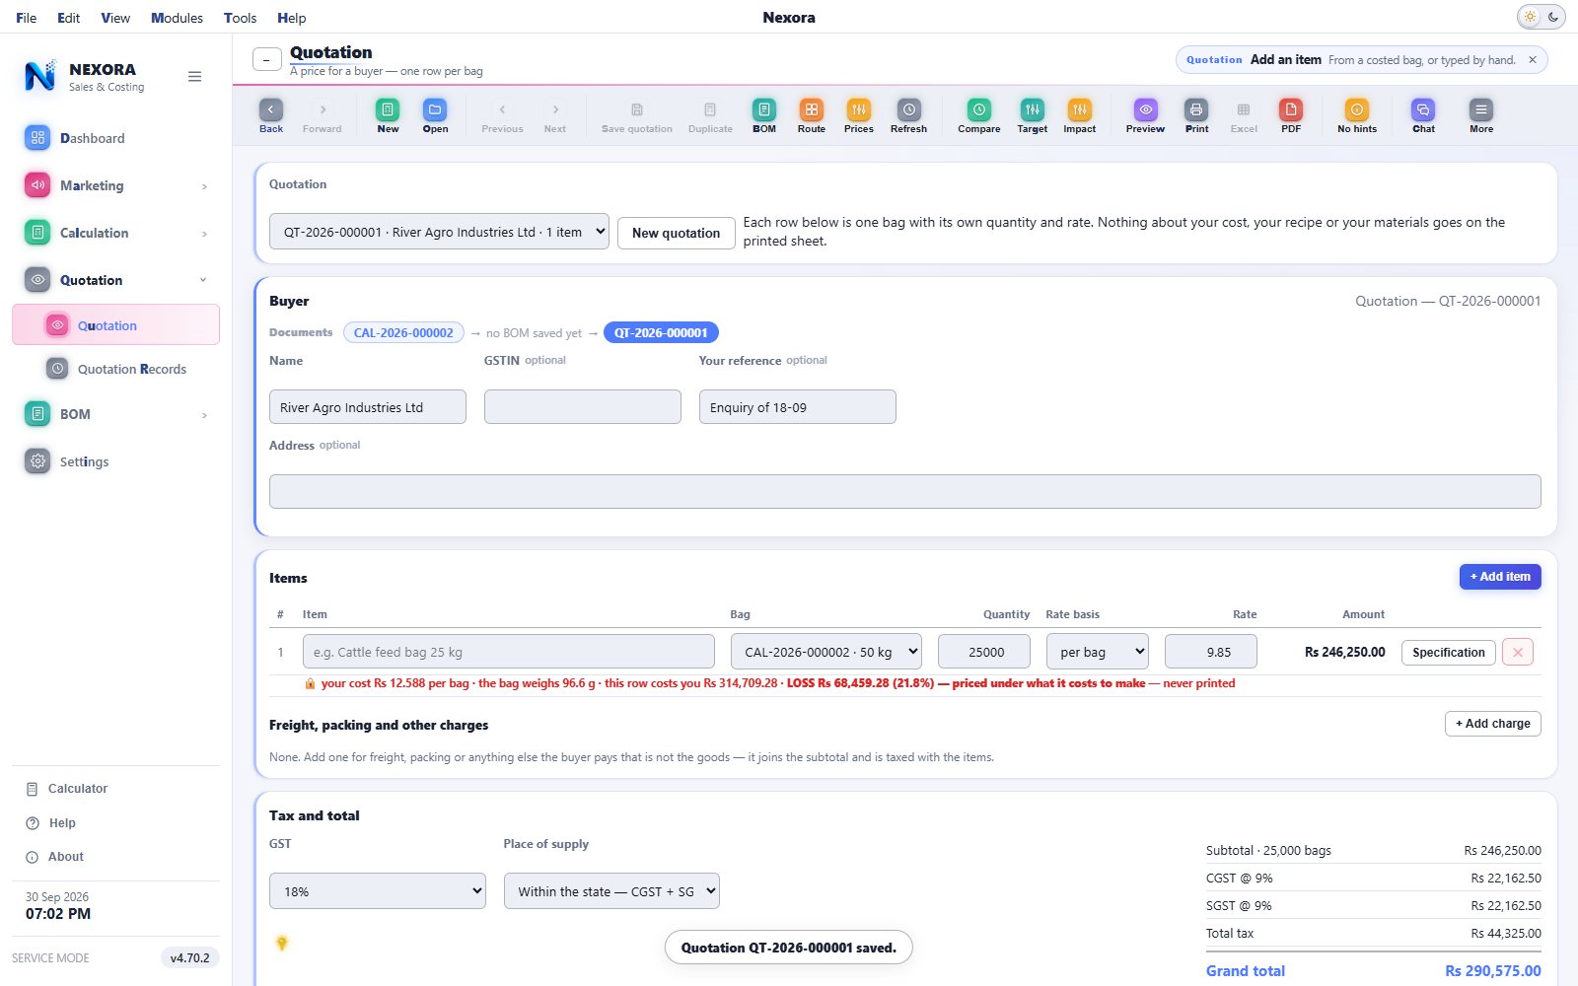Open the Rate basis dropdown
Image resolution: width=1578 pixels, height=986 pixels.
coord(1098,652)
